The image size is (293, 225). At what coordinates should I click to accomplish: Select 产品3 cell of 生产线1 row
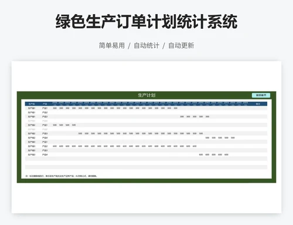click(45, 117)
